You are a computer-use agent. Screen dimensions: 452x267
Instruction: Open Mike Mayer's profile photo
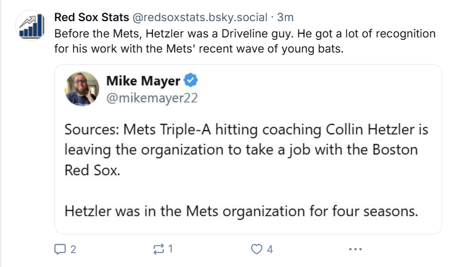click(x=82, y=88)
